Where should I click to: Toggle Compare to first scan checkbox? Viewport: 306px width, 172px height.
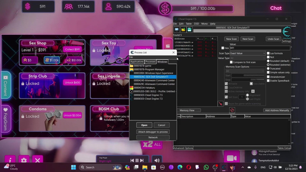(x=231, y=62)
